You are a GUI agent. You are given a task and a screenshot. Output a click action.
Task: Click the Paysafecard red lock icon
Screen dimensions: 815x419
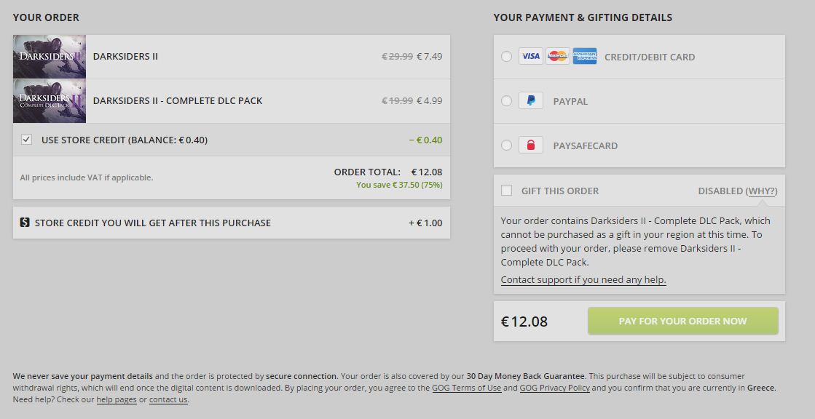coord(531,145)
